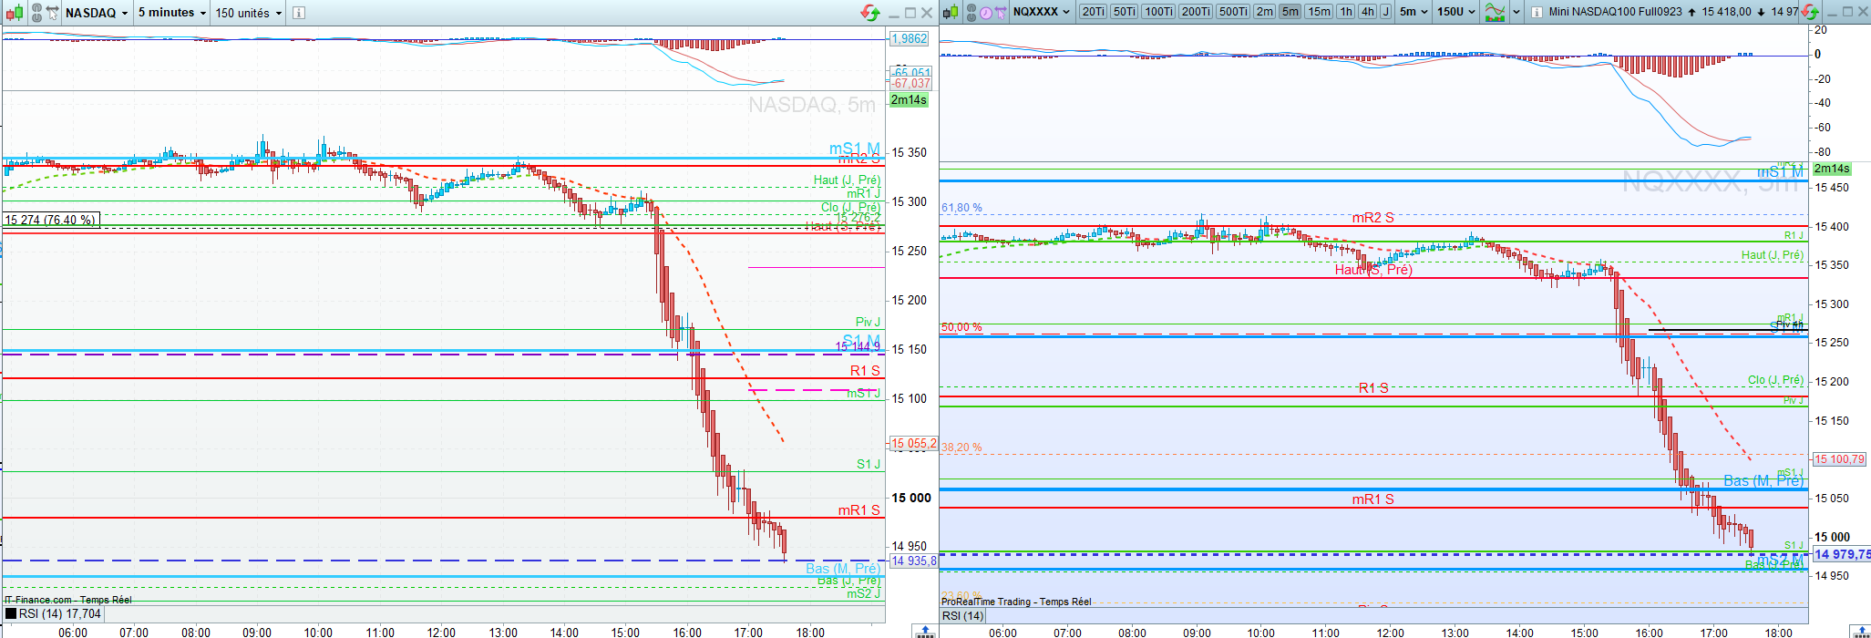Click the info icon on NASDAQ chart toolbar
Viewport: 1871px width, 638px height.
[x=299, y=13]
